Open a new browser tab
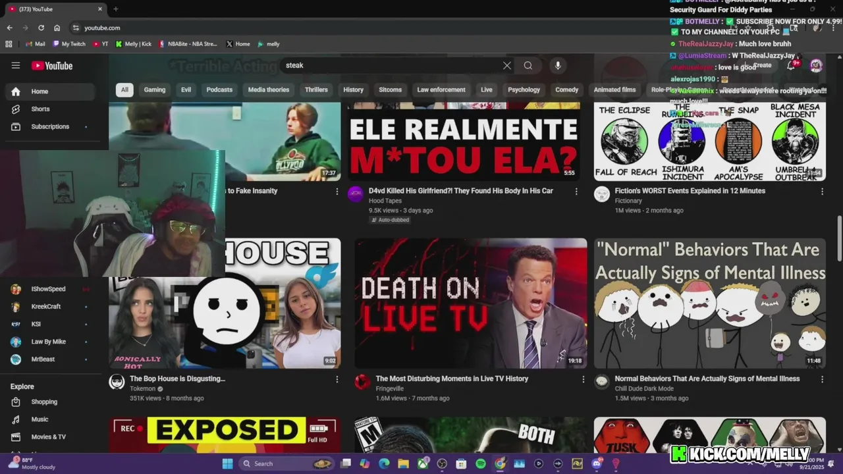 [116, 9]
